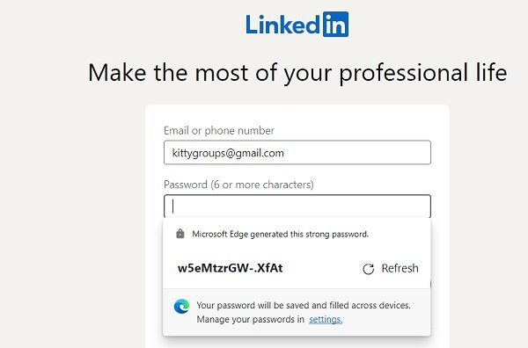Click the "Linked" wordmark in the logo

[x=282, y=25]
